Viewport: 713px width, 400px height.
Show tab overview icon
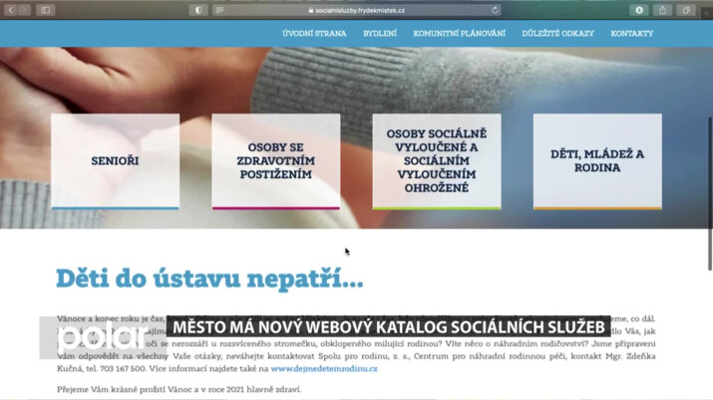point(686,10)
